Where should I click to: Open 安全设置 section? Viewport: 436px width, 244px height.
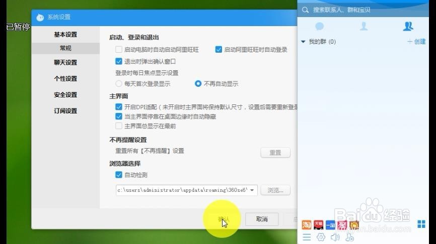click(65, 94)
